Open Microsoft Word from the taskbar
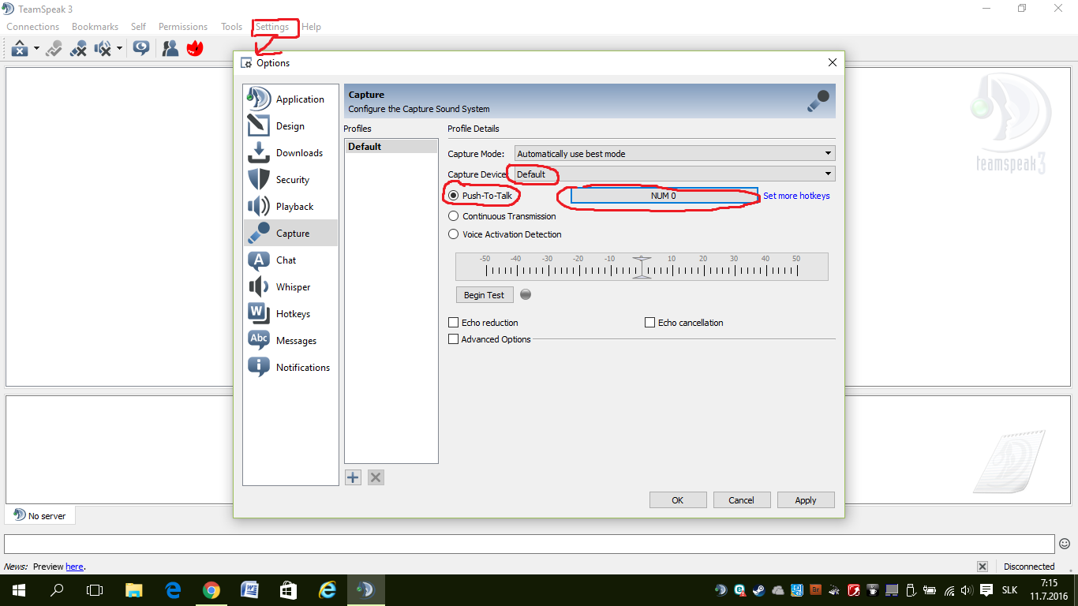This screenshot has height=606, width=1078. coord(249,589)
